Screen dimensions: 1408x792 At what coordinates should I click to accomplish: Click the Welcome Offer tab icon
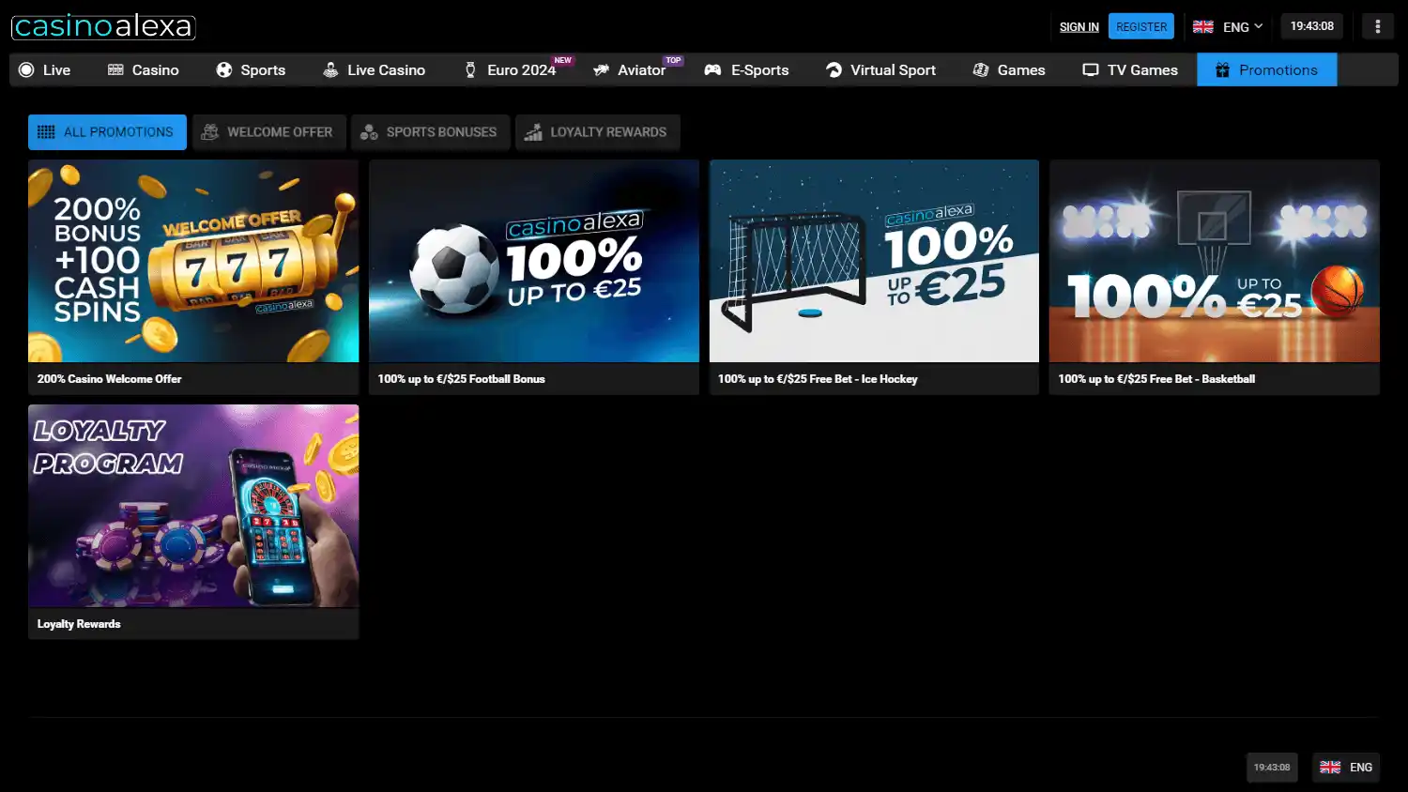(x=210, y=132)
